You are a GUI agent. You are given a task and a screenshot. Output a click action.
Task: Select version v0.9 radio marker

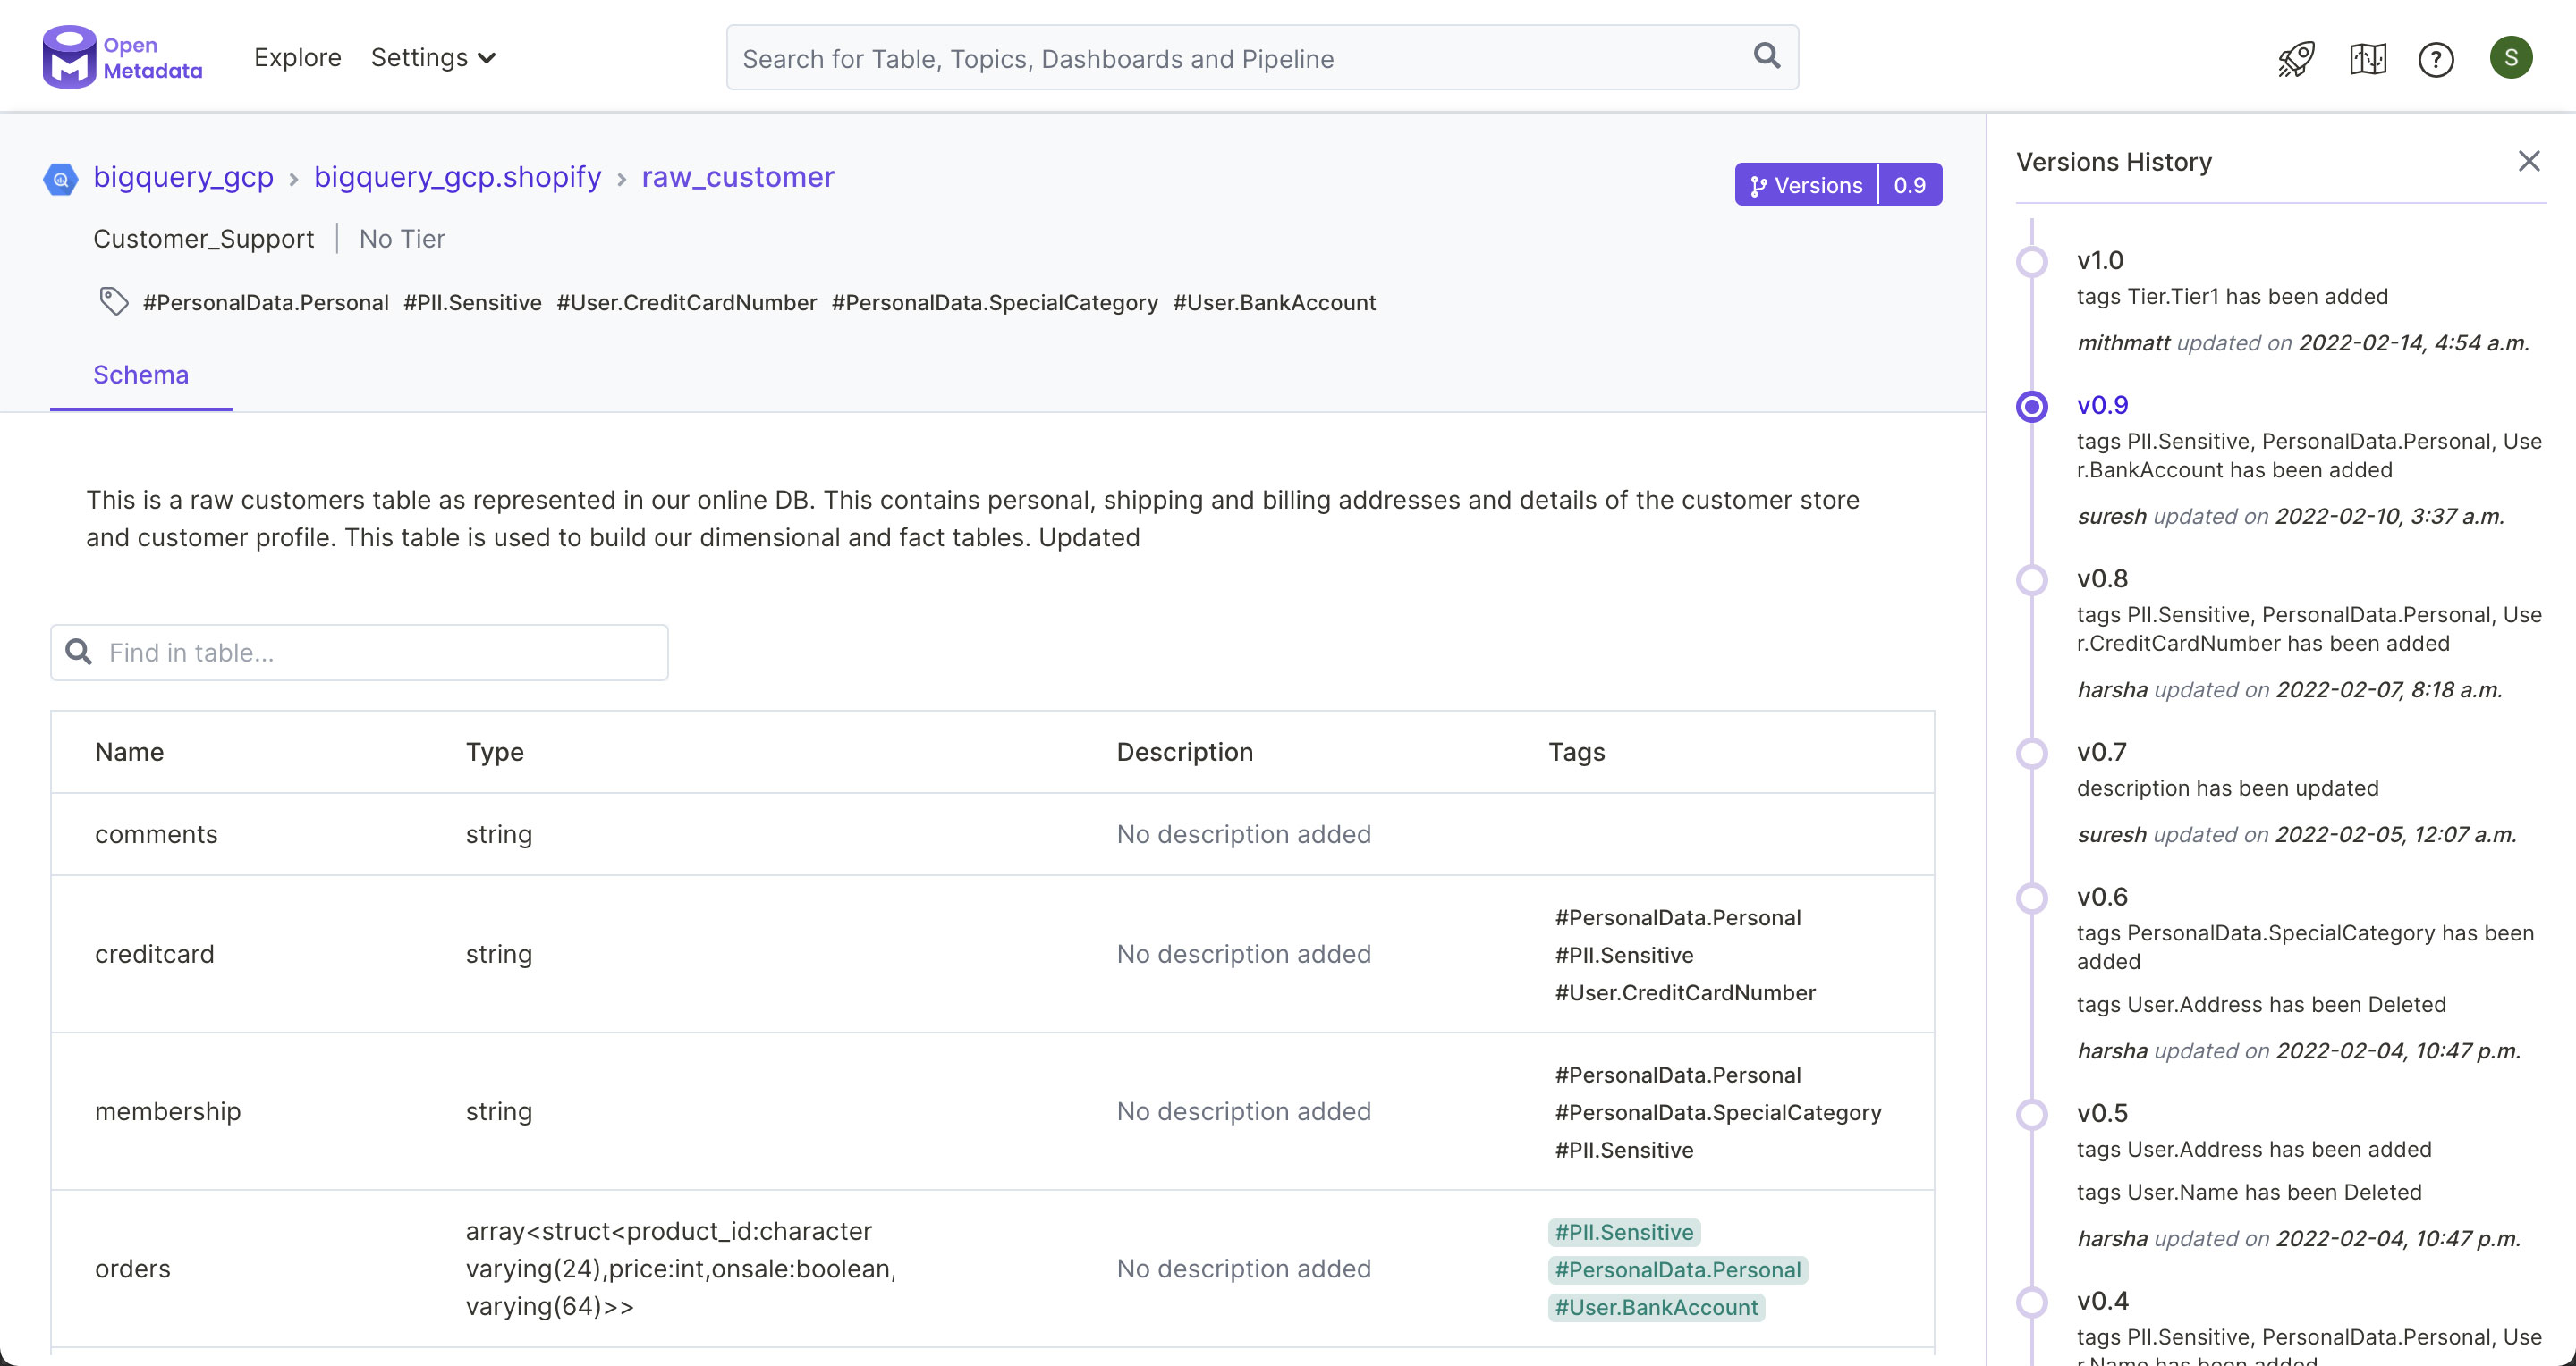tap(2031, 407)
